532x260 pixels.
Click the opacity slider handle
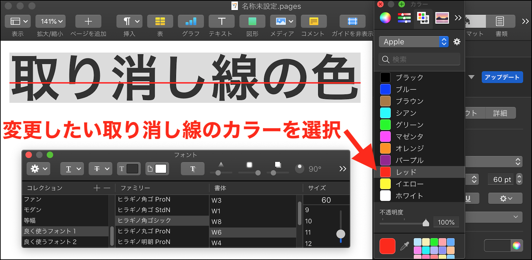pos(426,223)
